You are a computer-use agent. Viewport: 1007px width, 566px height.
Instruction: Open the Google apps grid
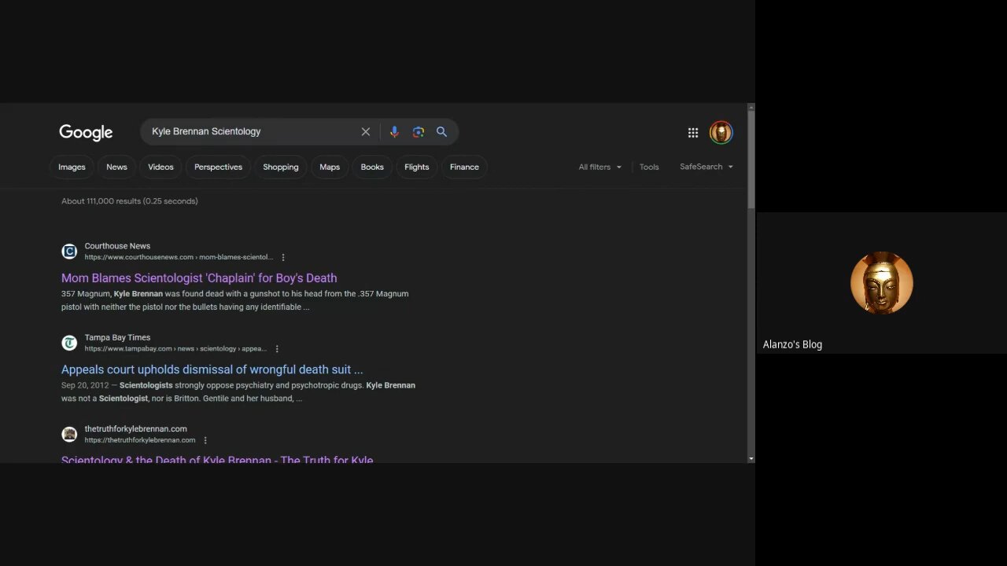point(693,133)
